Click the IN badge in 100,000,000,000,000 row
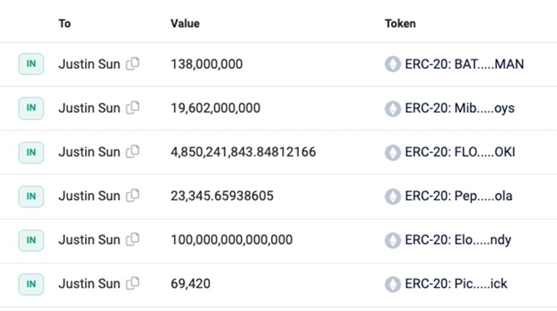Screen dimensions: 557x311 [x=31, y=240]
